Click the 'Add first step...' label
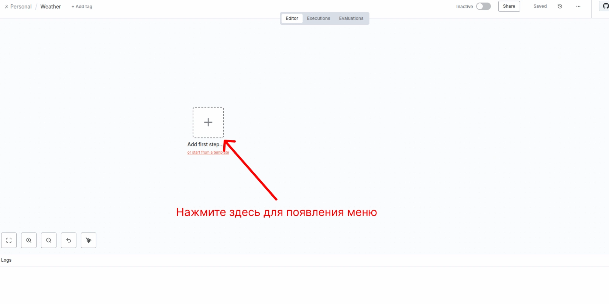This screenshot has height=304, width=609. pos(205,144)
